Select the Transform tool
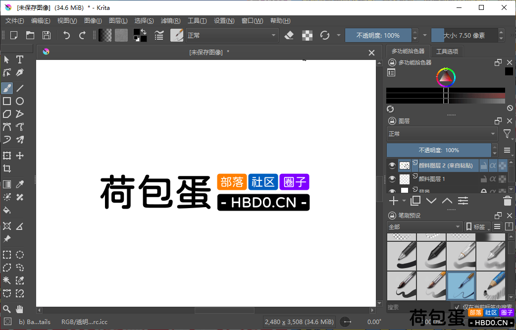Image resolution: width=516 pixels, height=330 pixels. (x=7, y=156)
